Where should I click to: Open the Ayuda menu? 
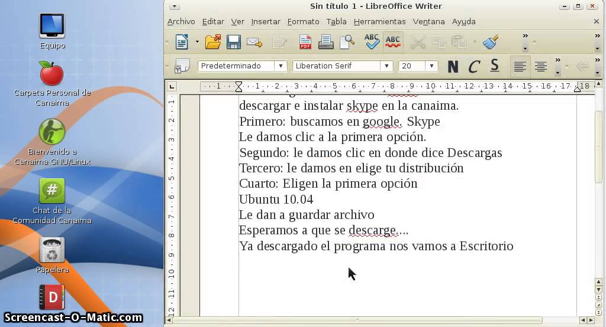[464, 22]
